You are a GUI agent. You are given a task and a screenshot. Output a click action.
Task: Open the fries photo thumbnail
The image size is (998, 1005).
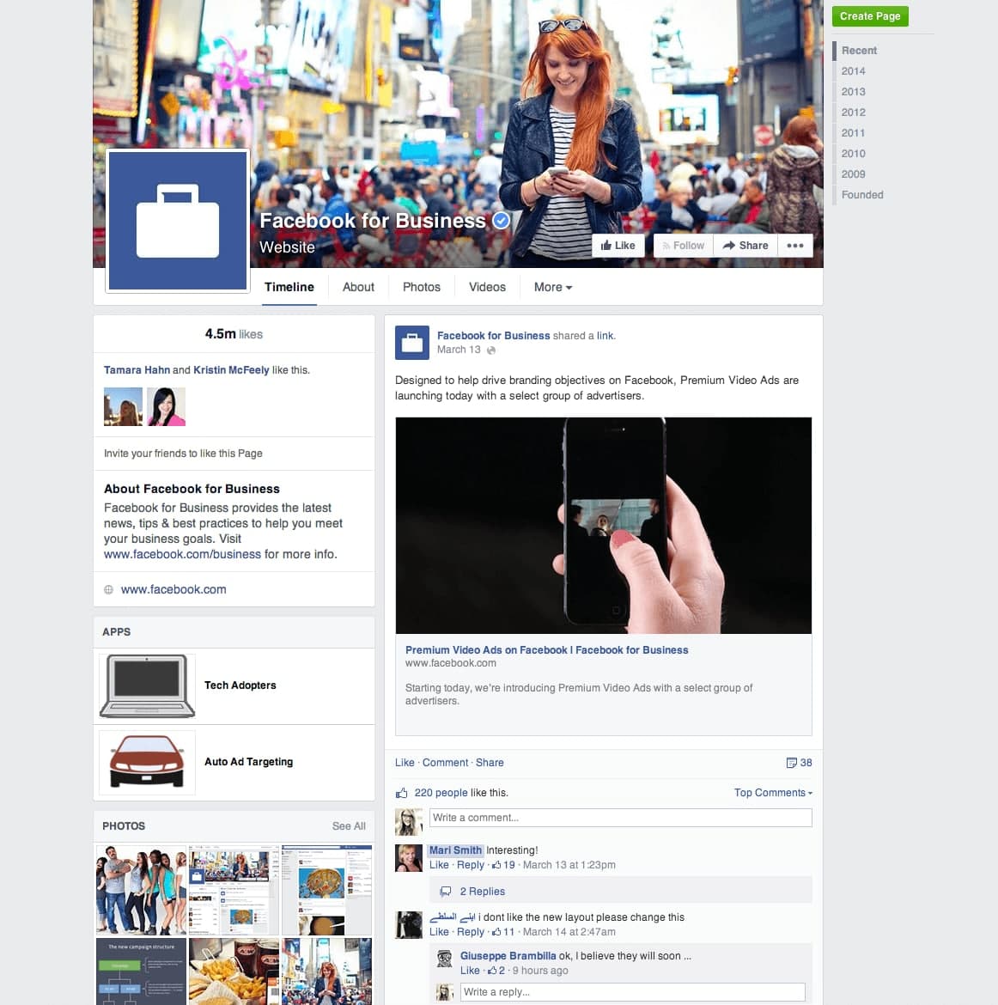(x=234, y=971)
